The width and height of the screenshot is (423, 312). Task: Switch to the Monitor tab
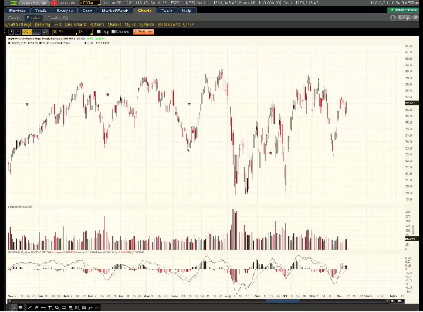click(17, 11)
